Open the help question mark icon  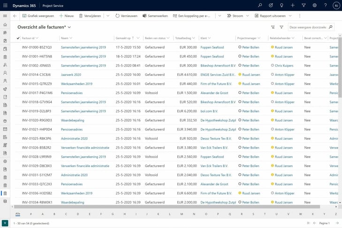(x=325, y=5)
